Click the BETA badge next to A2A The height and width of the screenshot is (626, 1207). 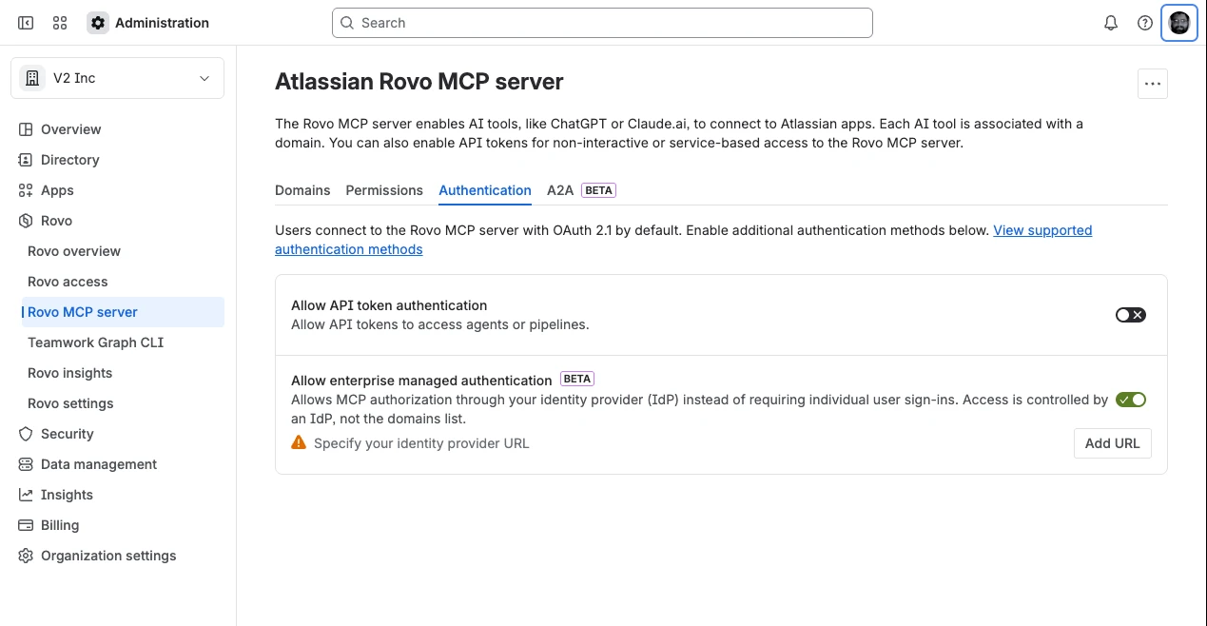coord(598,190)
